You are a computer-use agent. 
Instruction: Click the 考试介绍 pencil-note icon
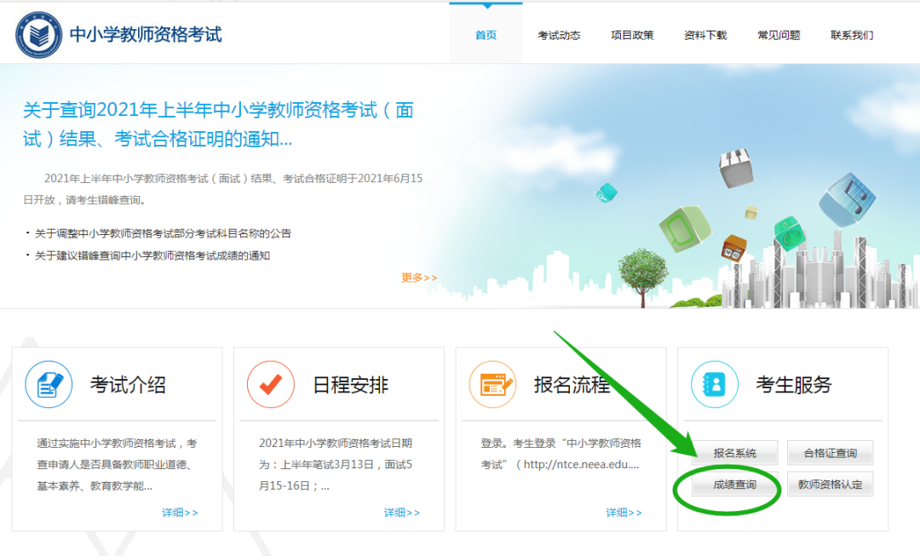pyautogui.click(x=49, y=385)
